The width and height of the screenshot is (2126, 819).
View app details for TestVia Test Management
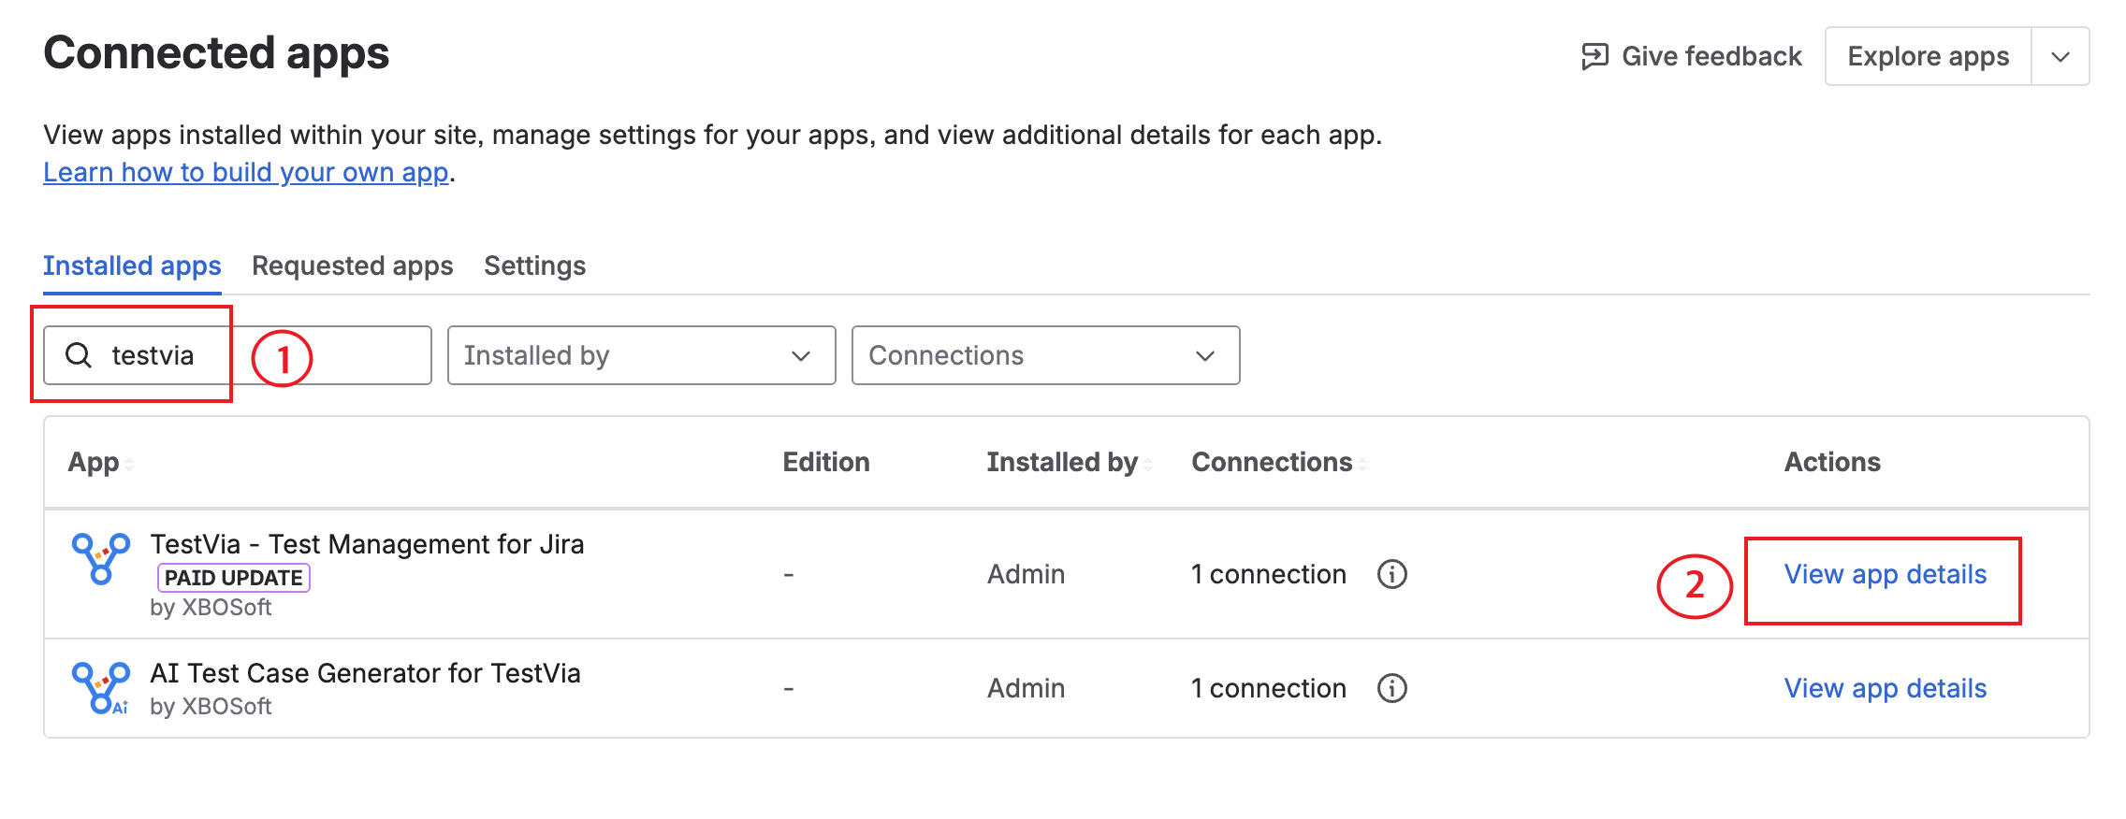pyautogui.click(x=1885, y=574)
